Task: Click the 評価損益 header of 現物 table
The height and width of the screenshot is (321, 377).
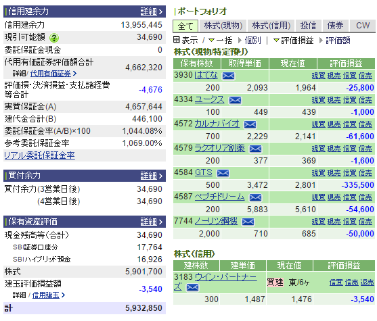Action: click(x=346, y=64)
